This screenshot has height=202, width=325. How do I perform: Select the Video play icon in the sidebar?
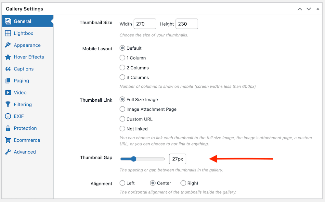click(x=8, y=93)
